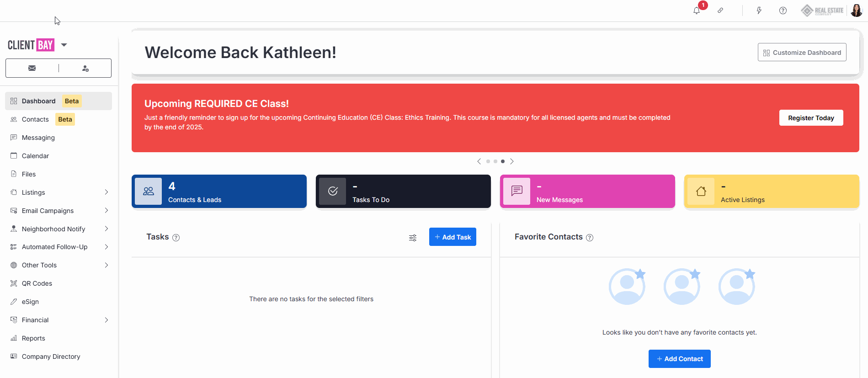Expand the Financial submenu
Screen dimensions: 868x378
point(106,320)
